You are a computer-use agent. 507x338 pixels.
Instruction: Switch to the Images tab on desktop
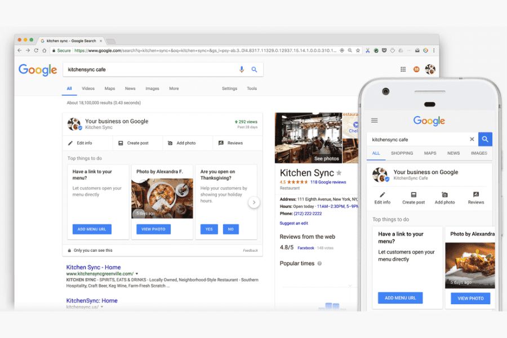152,88
